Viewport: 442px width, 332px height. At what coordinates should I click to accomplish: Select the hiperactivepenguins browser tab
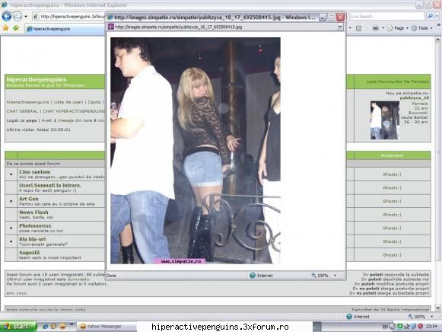[x=65, y=29]
